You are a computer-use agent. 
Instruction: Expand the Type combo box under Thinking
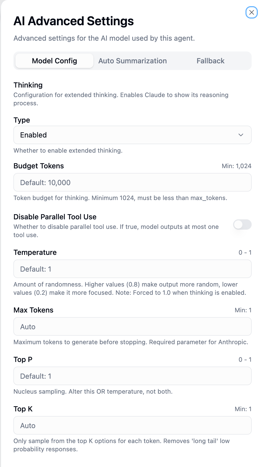(132, 135)
